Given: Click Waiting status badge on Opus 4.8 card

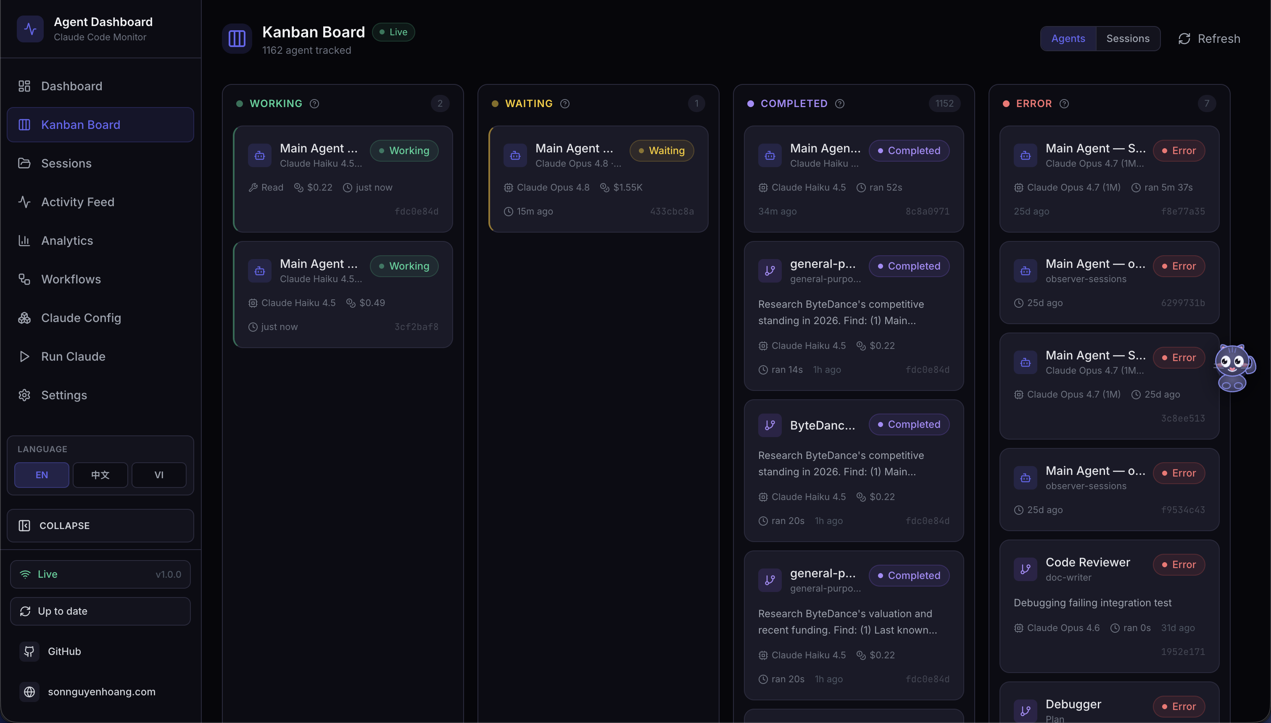Looking at the screenshot, I should tap(662, 150).
